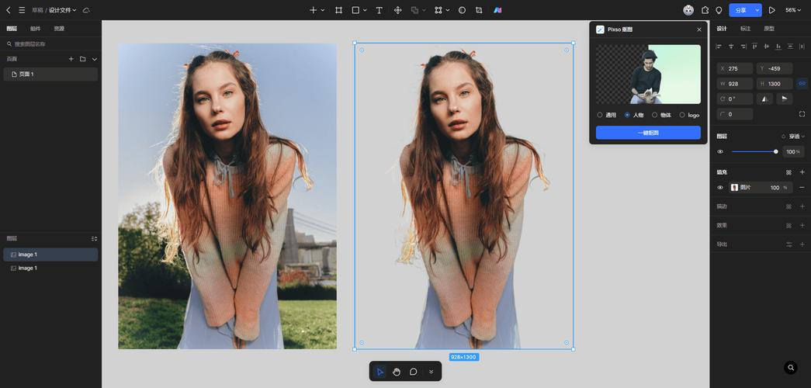Select the Frame tool in top toolbar
The width and height of the screenshot is (811, 388).
click(x=338, y=10)
